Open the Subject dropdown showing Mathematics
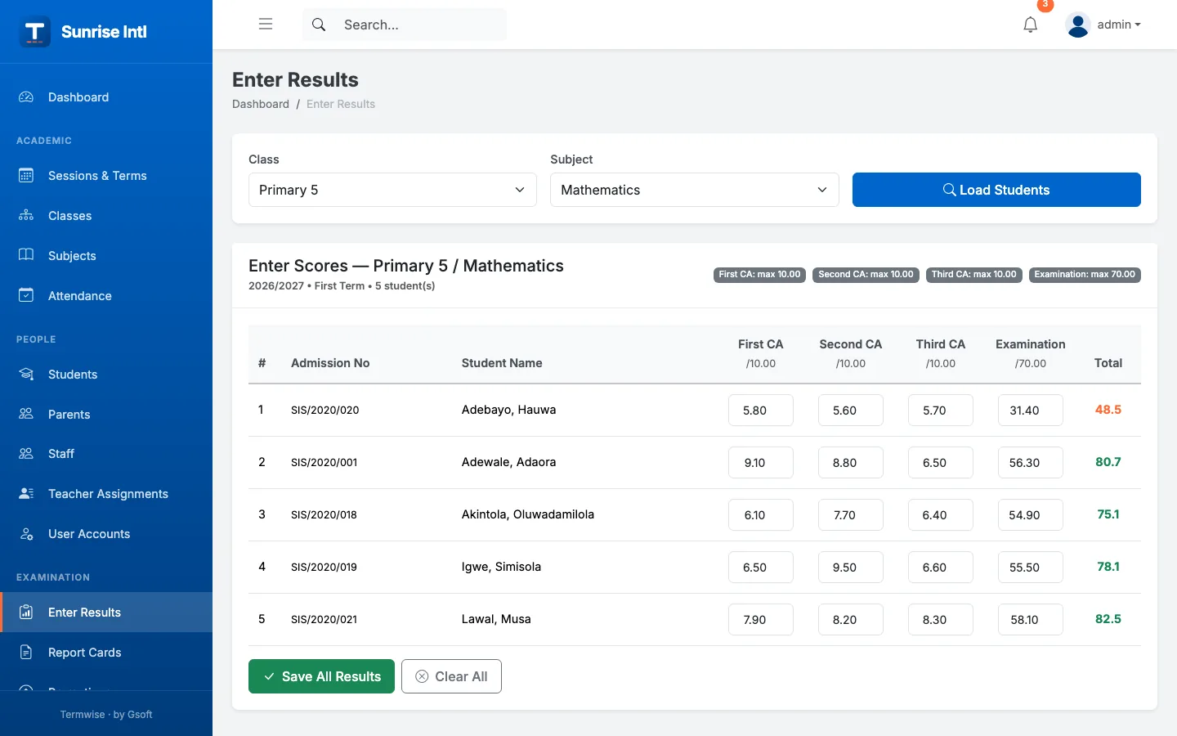1177x736 pixels. [x=694, y=190]
